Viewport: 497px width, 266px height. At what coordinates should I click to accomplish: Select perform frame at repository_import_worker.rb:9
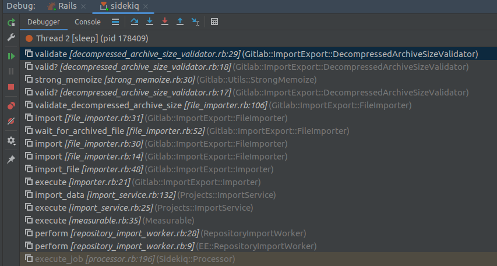[258, 246]
